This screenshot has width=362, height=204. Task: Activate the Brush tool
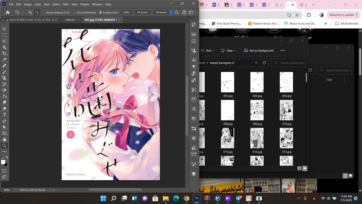[x=4, y=72]
